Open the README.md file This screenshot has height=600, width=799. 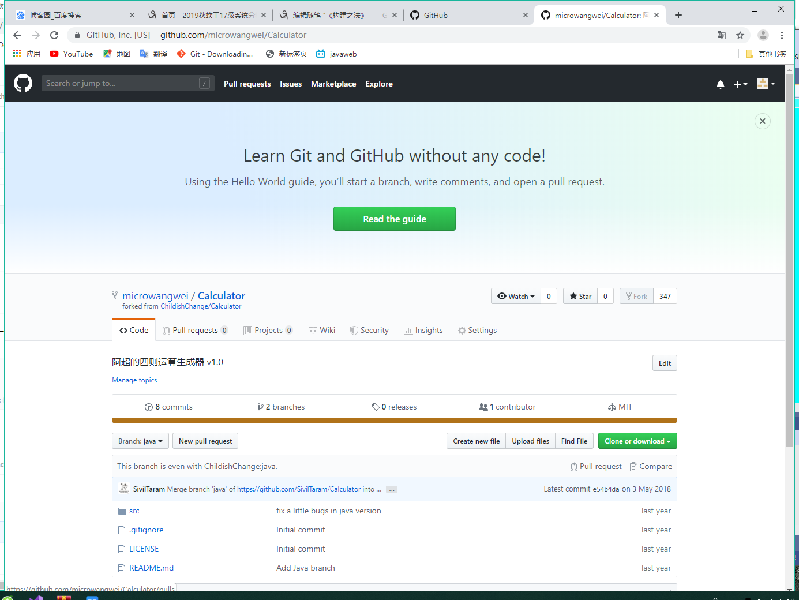click(151, 568)
